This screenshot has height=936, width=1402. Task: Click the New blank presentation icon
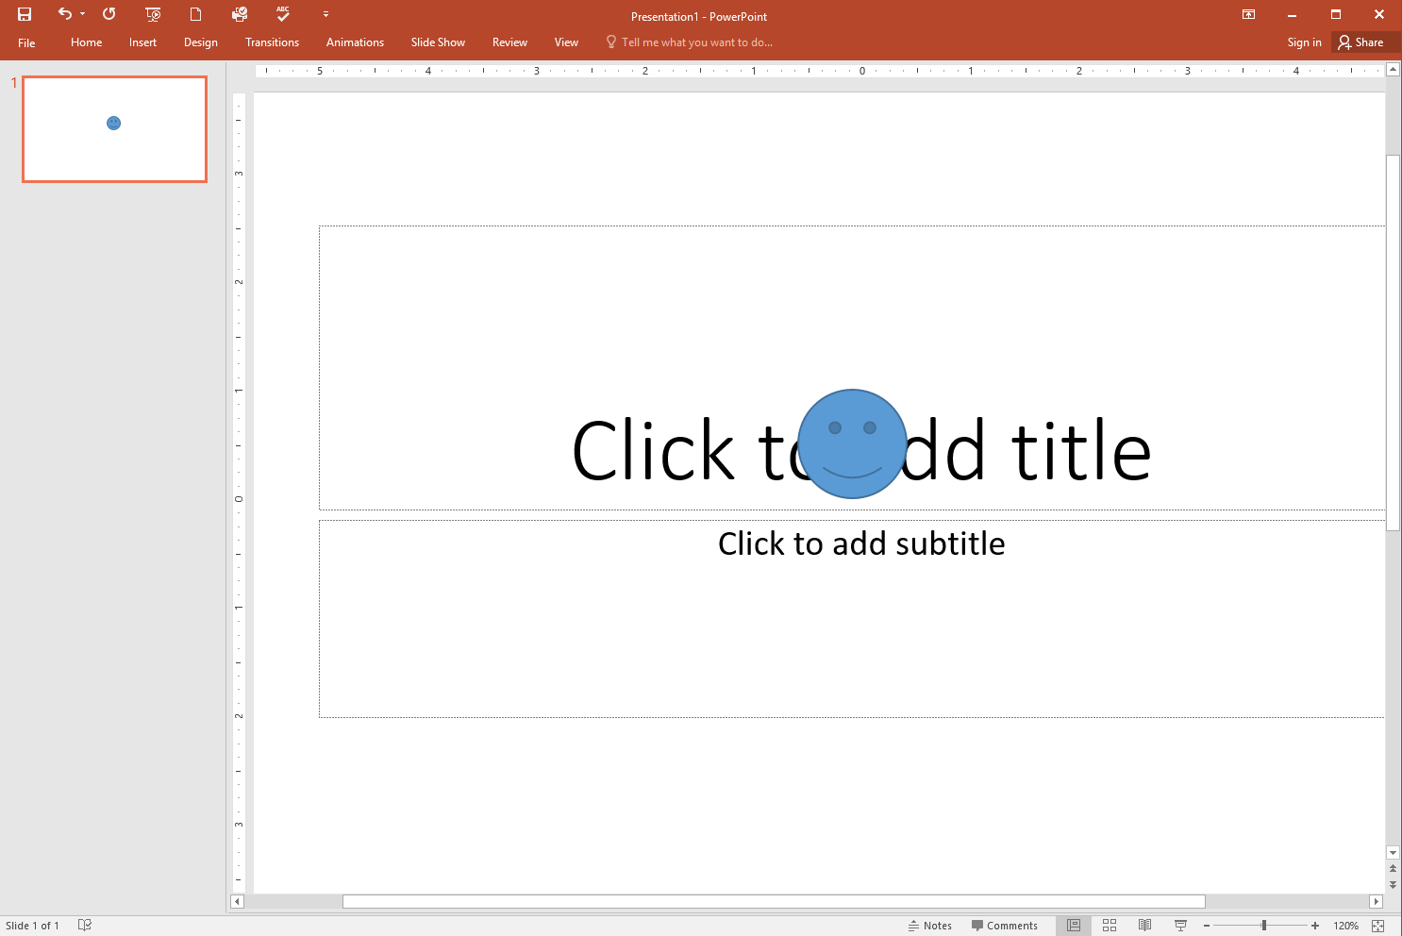196,14
